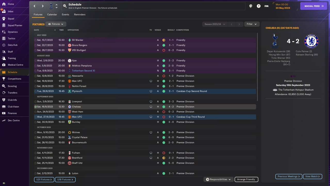Open the Finances section icon

click(x=4, y=113)
